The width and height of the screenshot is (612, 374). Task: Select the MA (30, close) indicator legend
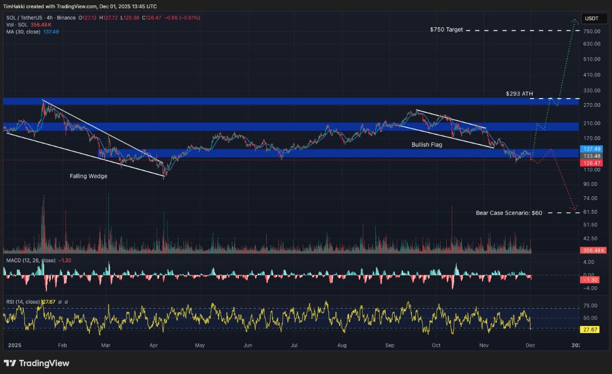tap(22, 32)
